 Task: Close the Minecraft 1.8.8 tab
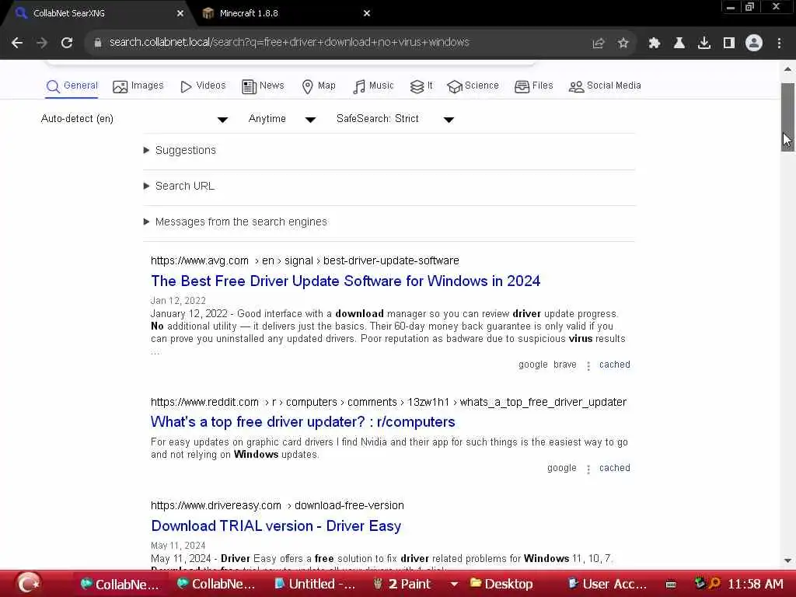point(367,14)
